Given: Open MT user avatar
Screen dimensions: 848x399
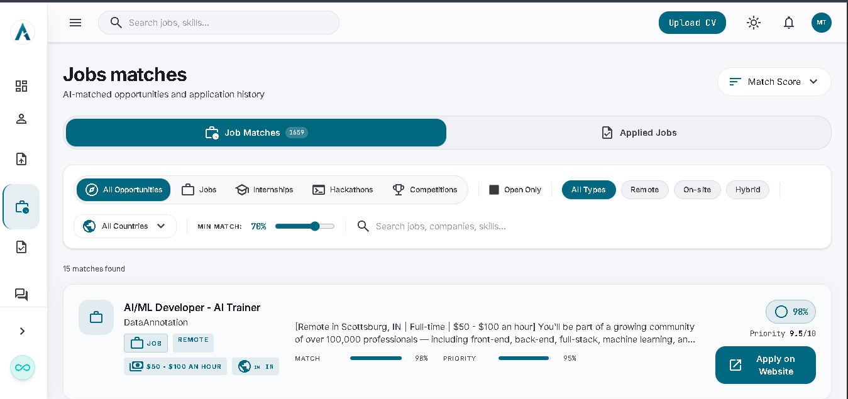Looking at the screenshot, I should (822, 23).
